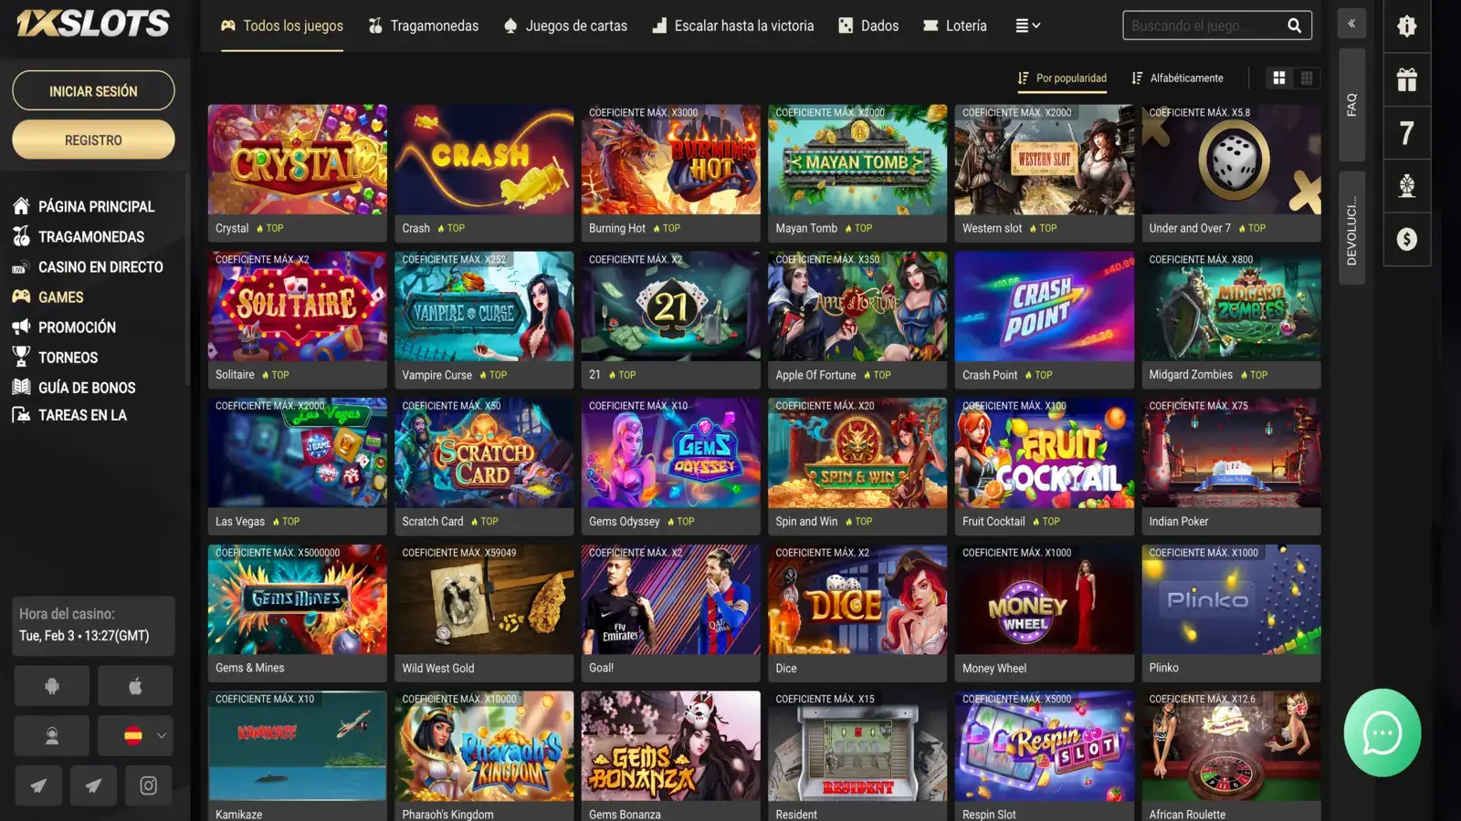Switch to small grid view
1461x821 pixels.
(x=1307, y=78)
